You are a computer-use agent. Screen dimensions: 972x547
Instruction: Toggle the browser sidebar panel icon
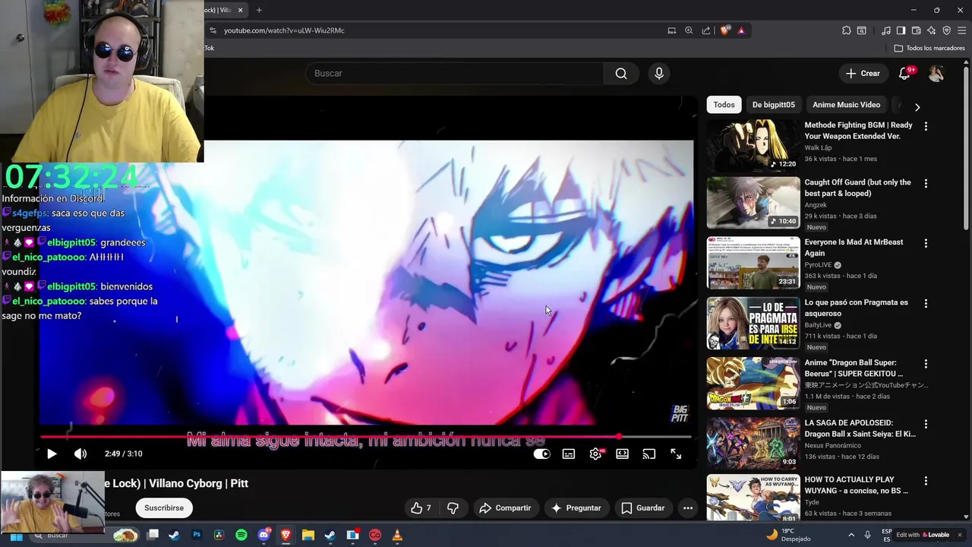click(901, 30)
